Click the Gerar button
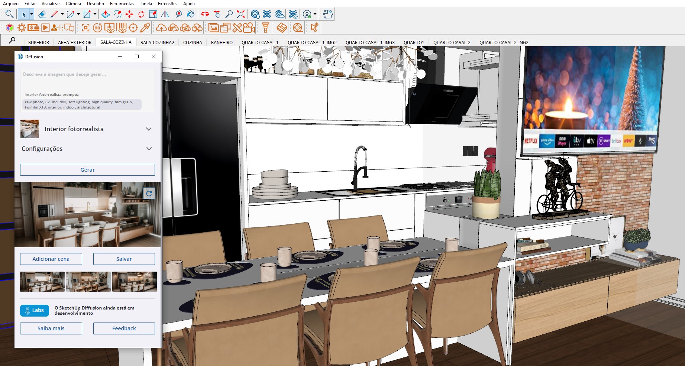Viewport: 685px width, 366px height. pos(87,170)
